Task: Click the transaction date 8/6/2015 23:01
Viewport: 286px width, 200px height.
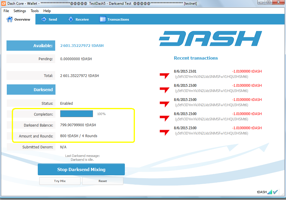Action: coord(185,71)
